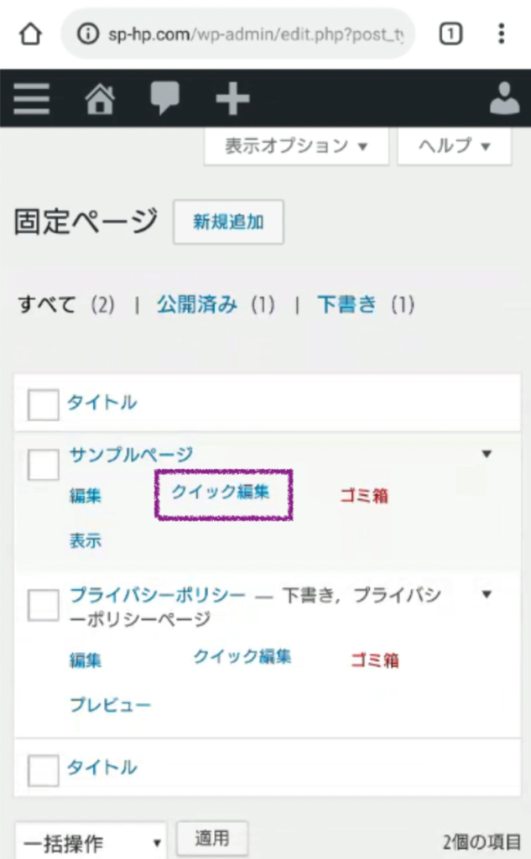
Task: Click the 新規追加 button
Action: (228, 222)
